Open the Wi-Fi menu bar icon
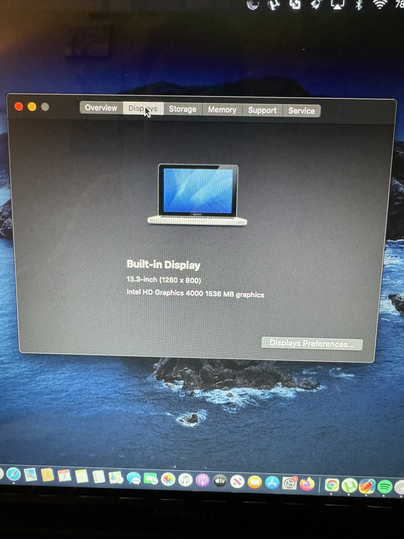Image resolution: width=404 pixels, height=539 pixels. 380,4
